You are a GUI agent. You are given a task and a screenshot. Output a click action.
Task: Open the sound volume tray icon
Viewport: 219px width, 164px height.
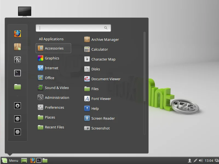pyautogui.click(x=201, y=160)
